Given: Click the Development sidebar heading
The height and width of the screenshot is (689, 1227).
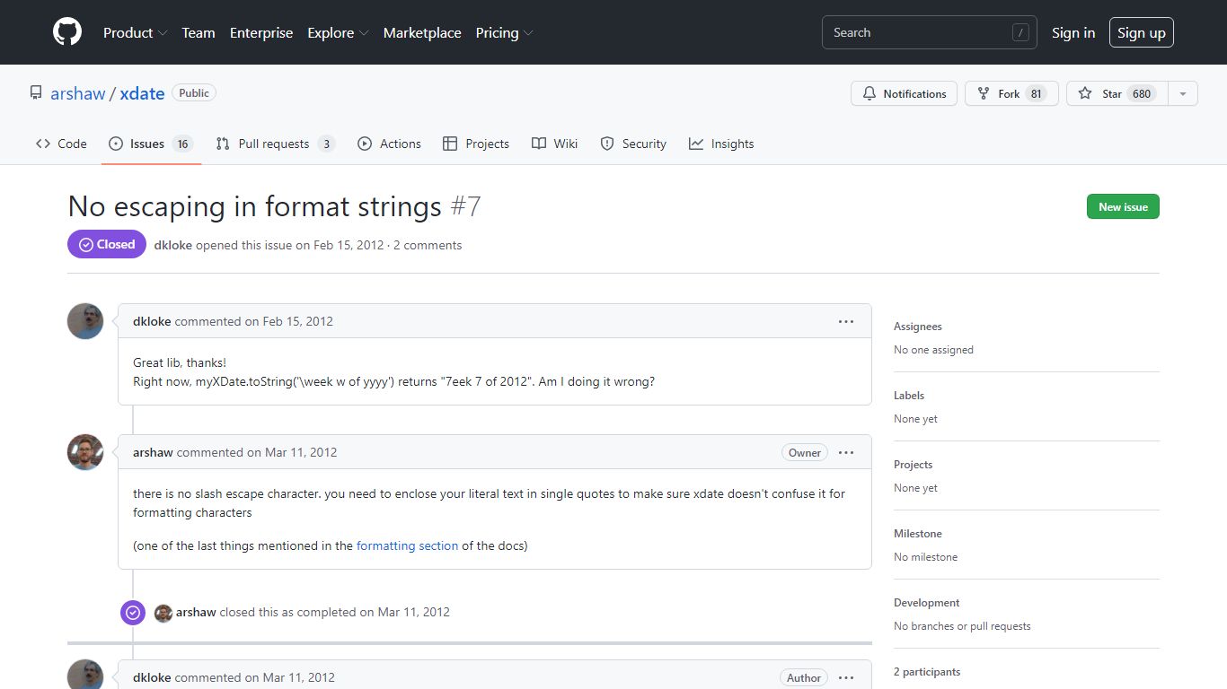Looking at the screenshot, I should coord(927,602).
